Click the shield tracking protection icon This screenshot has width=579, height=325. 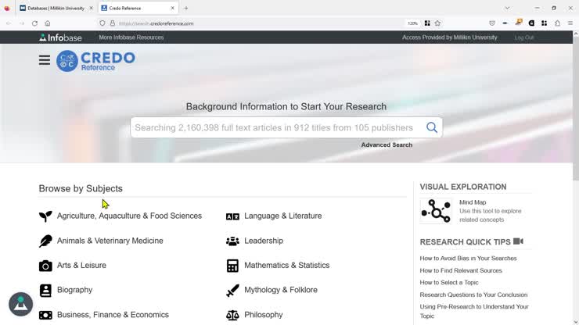click(102, 23)
